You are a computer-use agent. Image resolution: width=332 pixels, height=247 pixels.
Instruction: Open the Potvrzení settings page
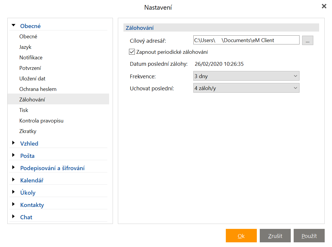pos(30,68)
